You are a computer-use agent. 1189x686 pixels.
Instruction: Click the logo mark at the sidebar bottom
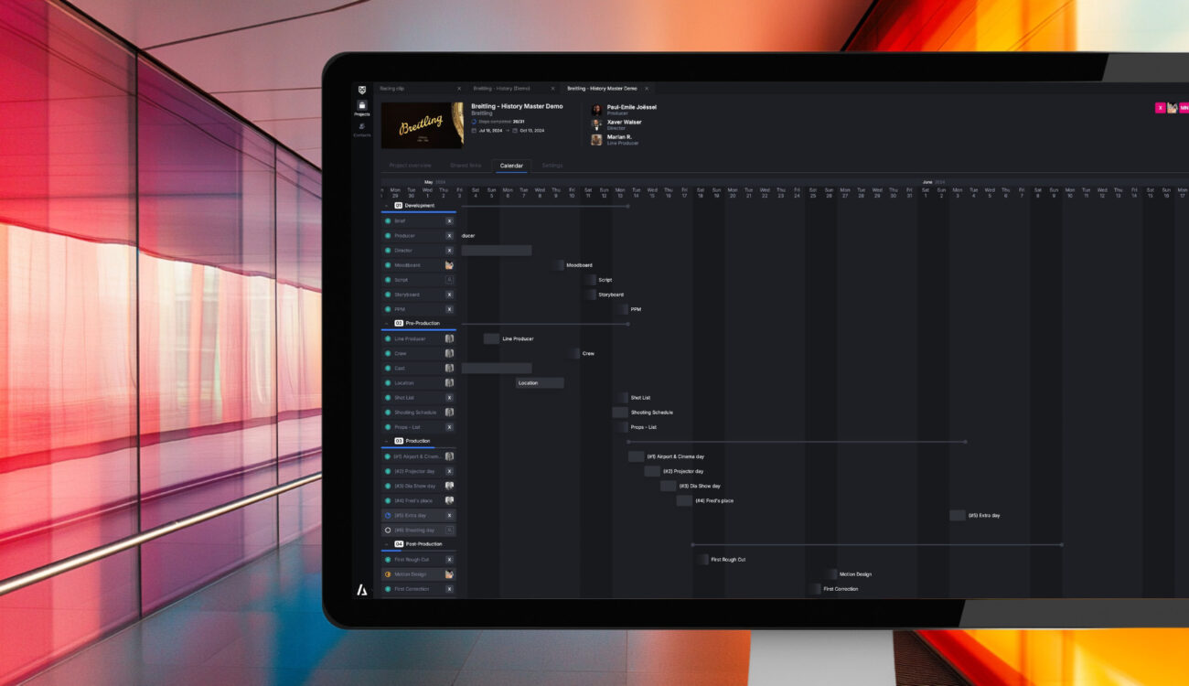tap(362, 590)
